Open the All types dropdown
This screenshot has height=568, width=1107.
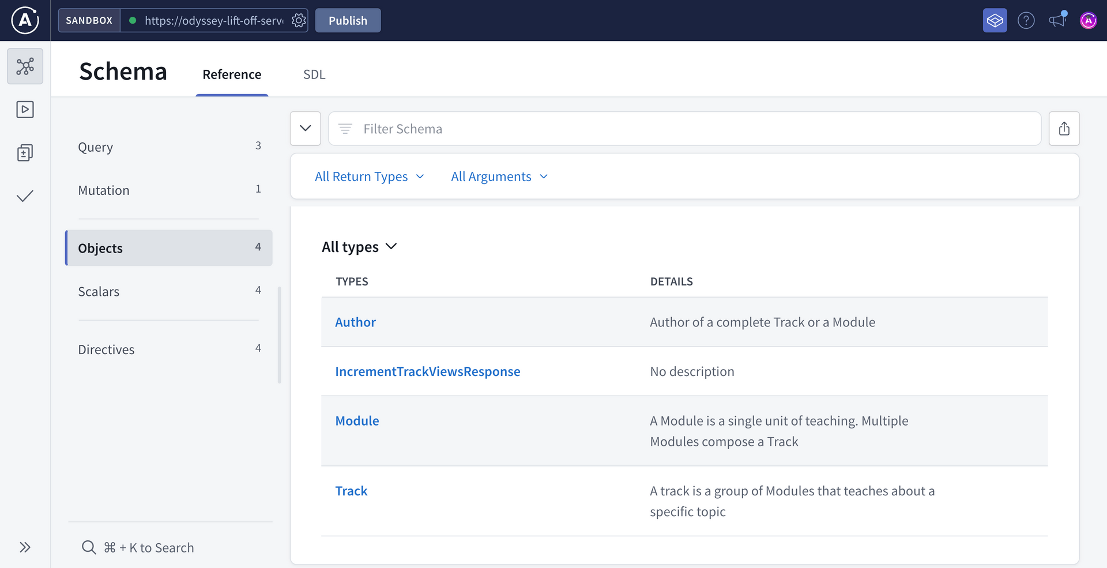359,247
